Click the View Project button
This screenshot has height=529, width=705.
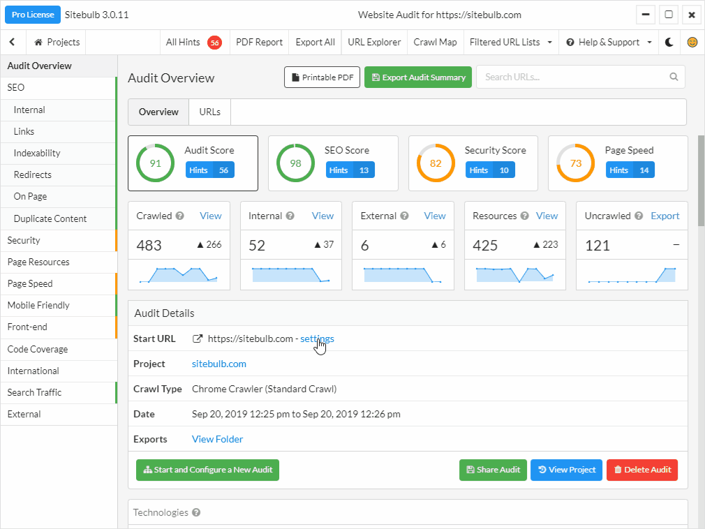tap(567, 470)
